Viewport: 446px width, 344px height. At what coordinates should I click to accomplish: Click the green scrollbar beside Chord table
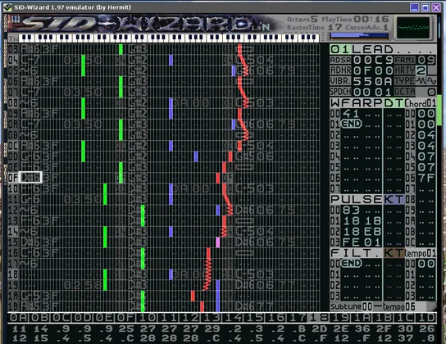point(439,111)
